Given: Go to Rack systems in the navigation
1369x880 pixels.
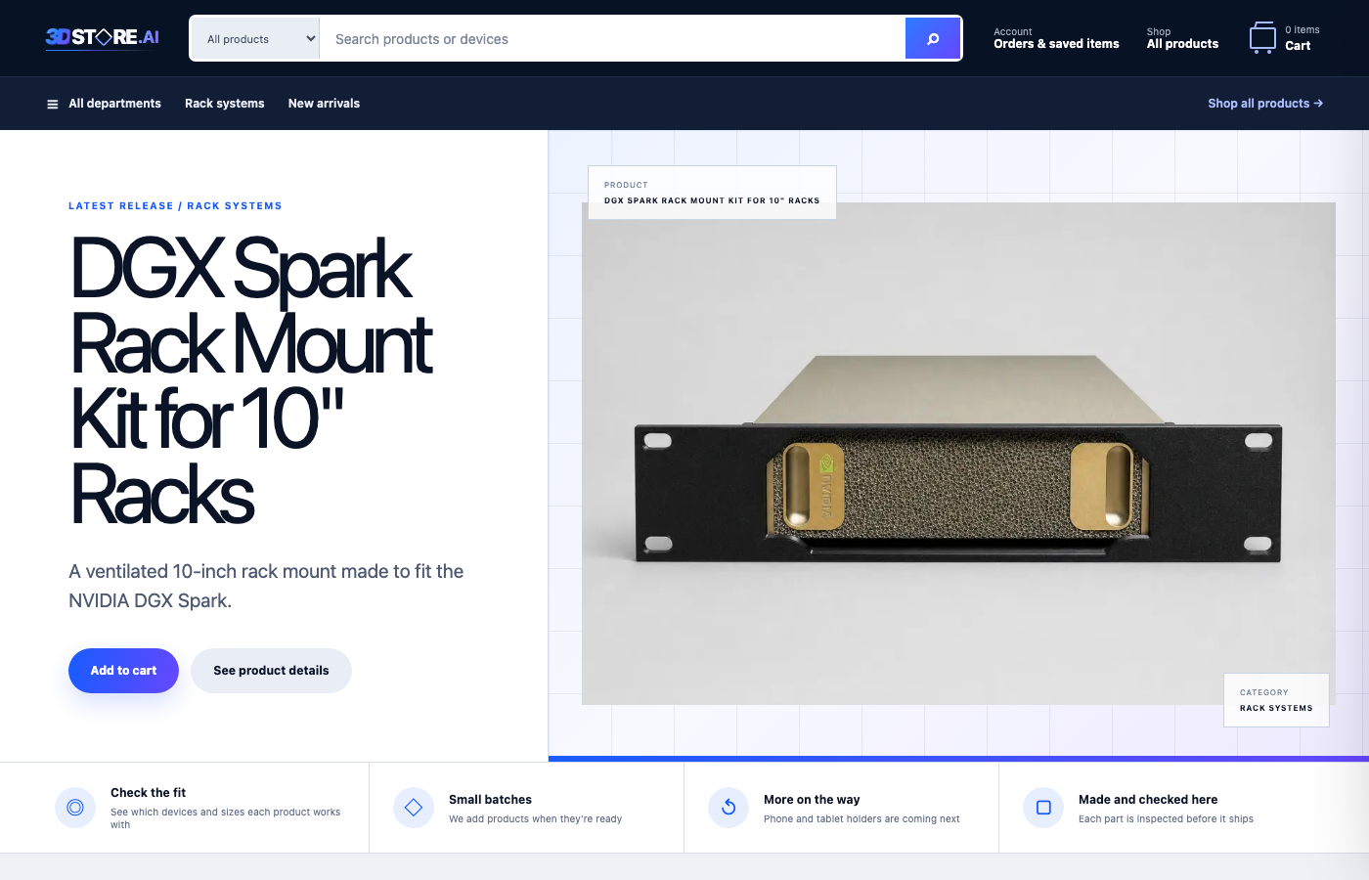Looking at the screenshot, I should tap(225, 104).
